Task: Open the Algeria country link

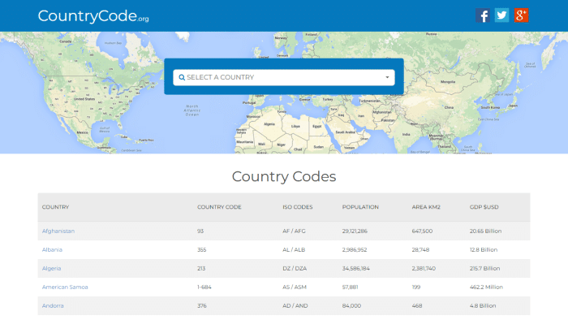Action: tap(51, 269)
